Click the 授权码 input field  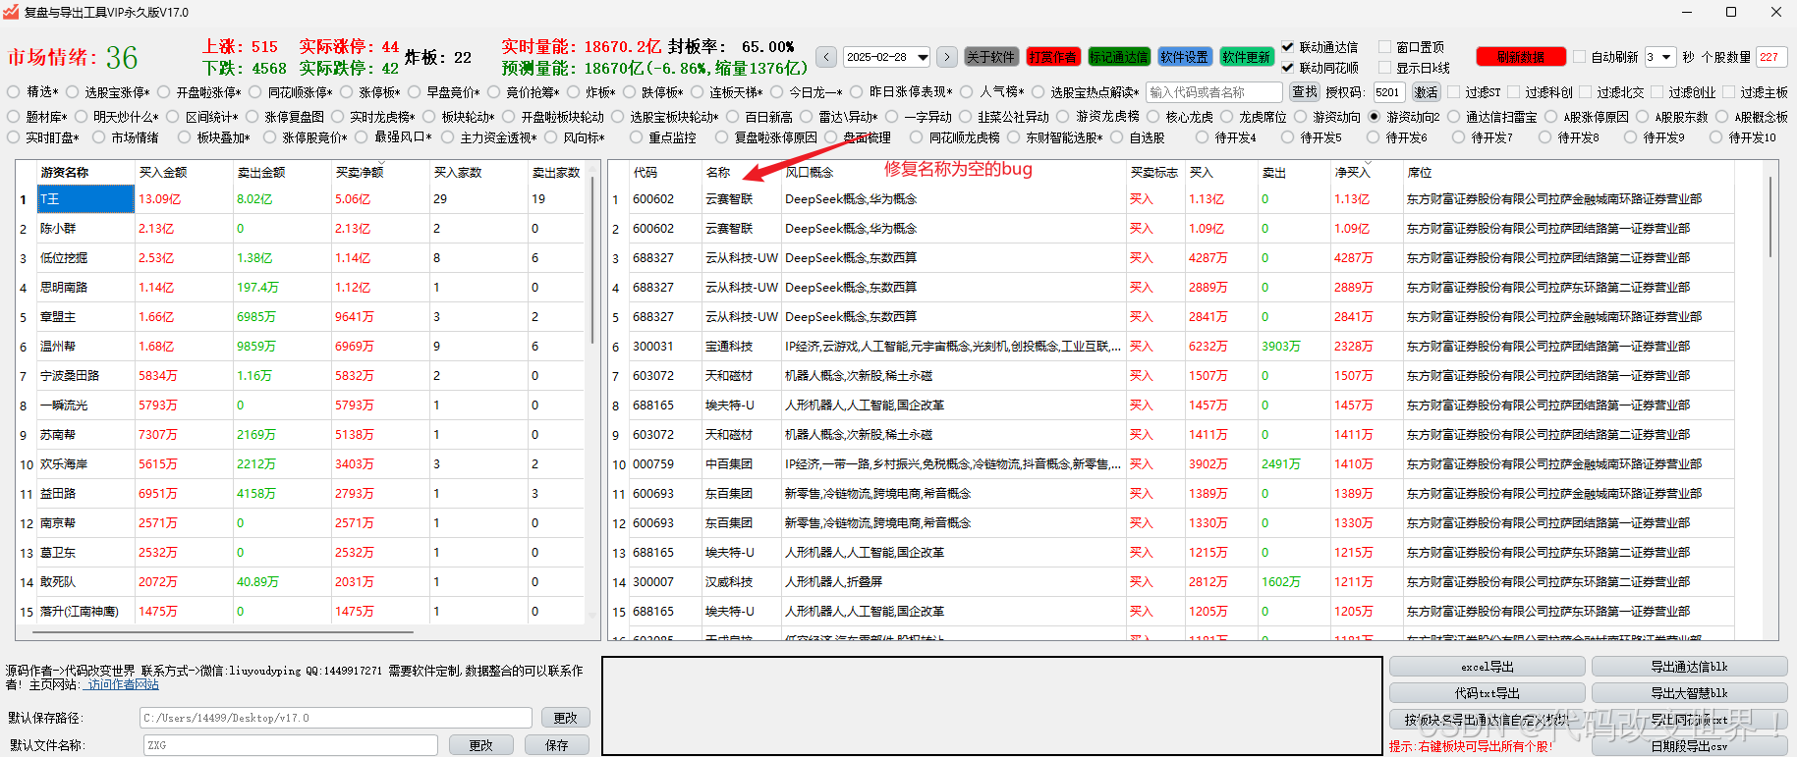click(x=1387, y=92)
